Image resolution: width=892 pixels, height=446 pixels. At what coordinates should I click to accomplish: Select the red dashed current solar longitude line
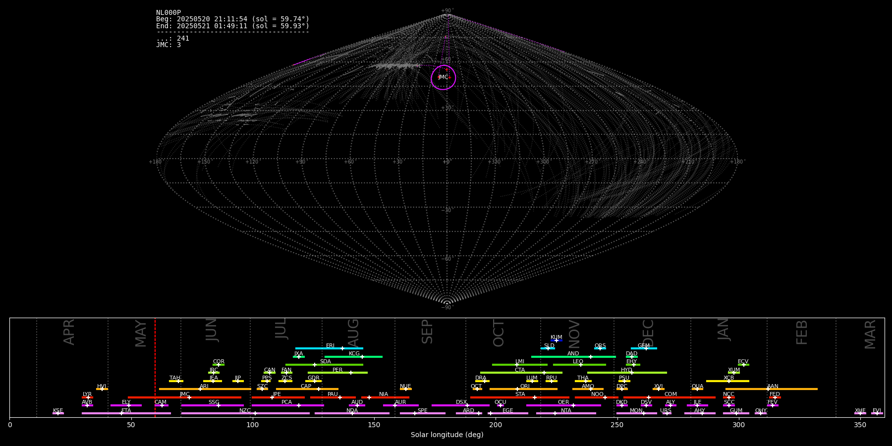point(155,367)
